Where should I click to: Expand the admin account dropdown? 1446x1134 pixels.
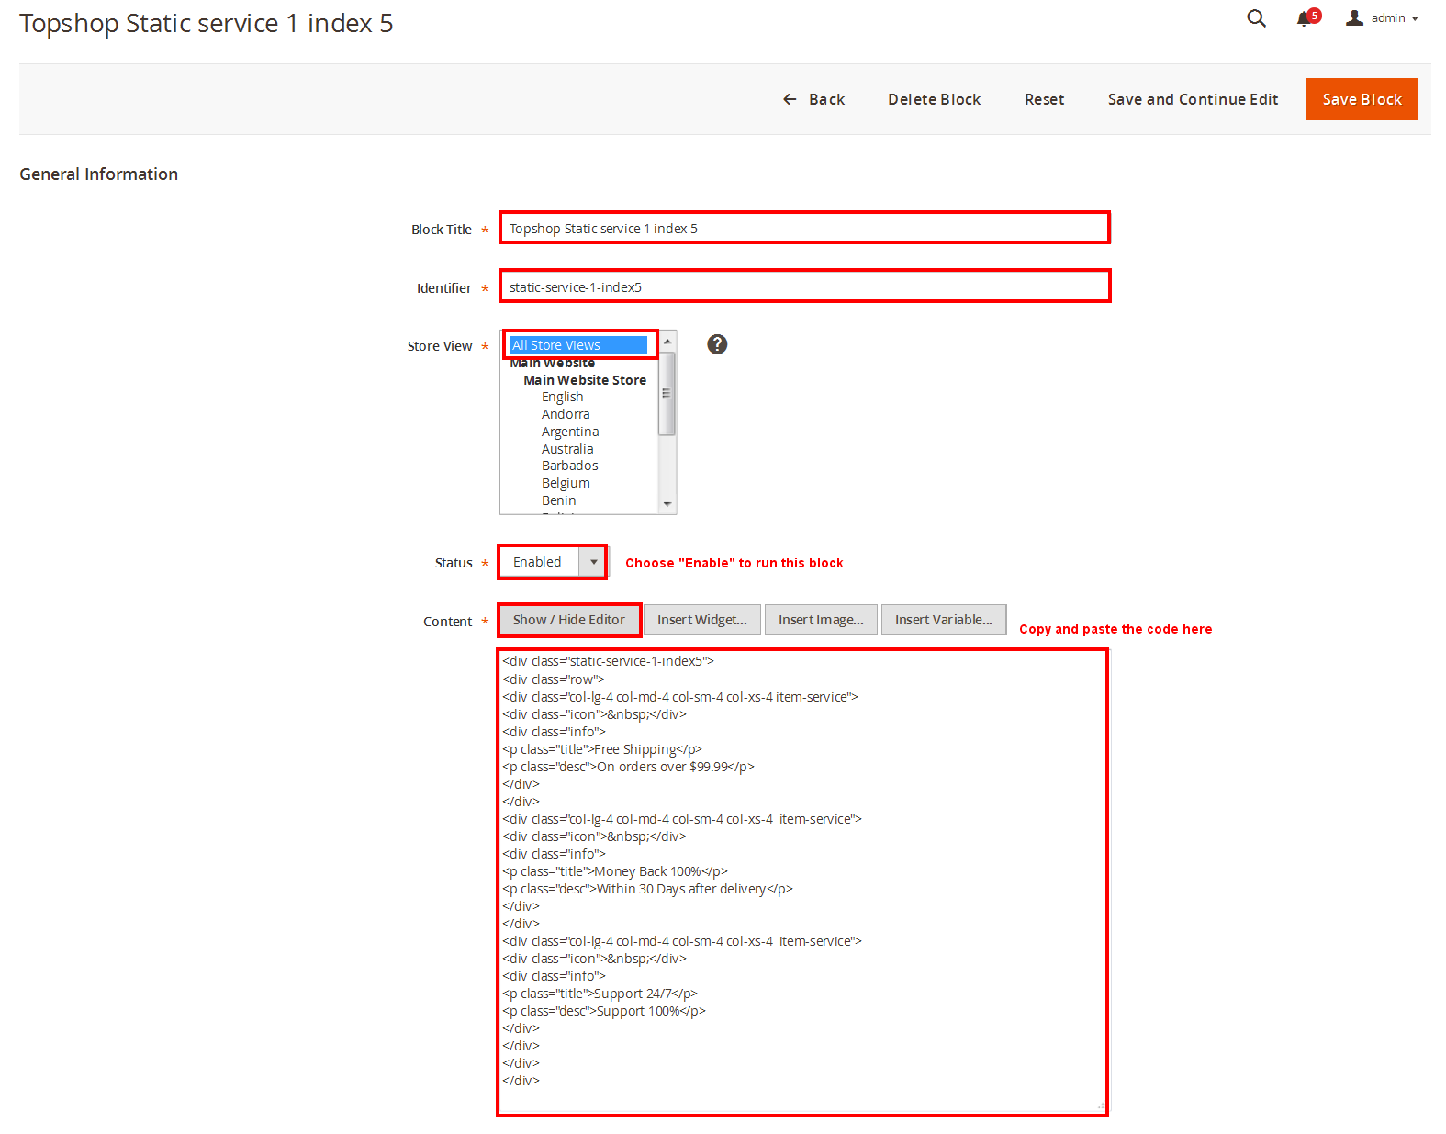(x=1395, y=18)
